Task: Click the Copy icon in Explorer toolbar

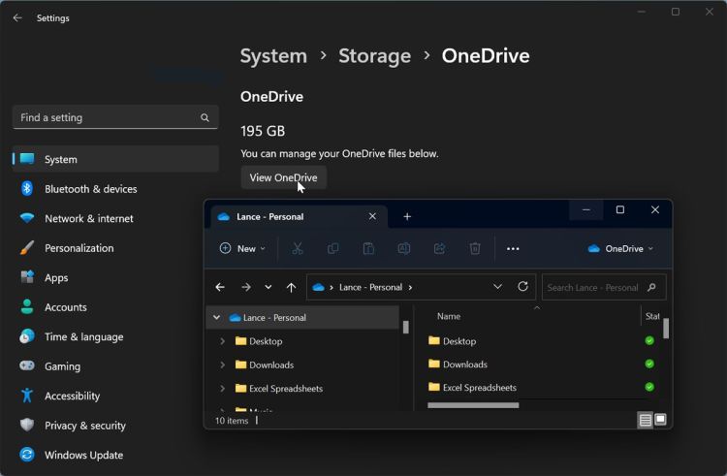Action: (332, 248)
